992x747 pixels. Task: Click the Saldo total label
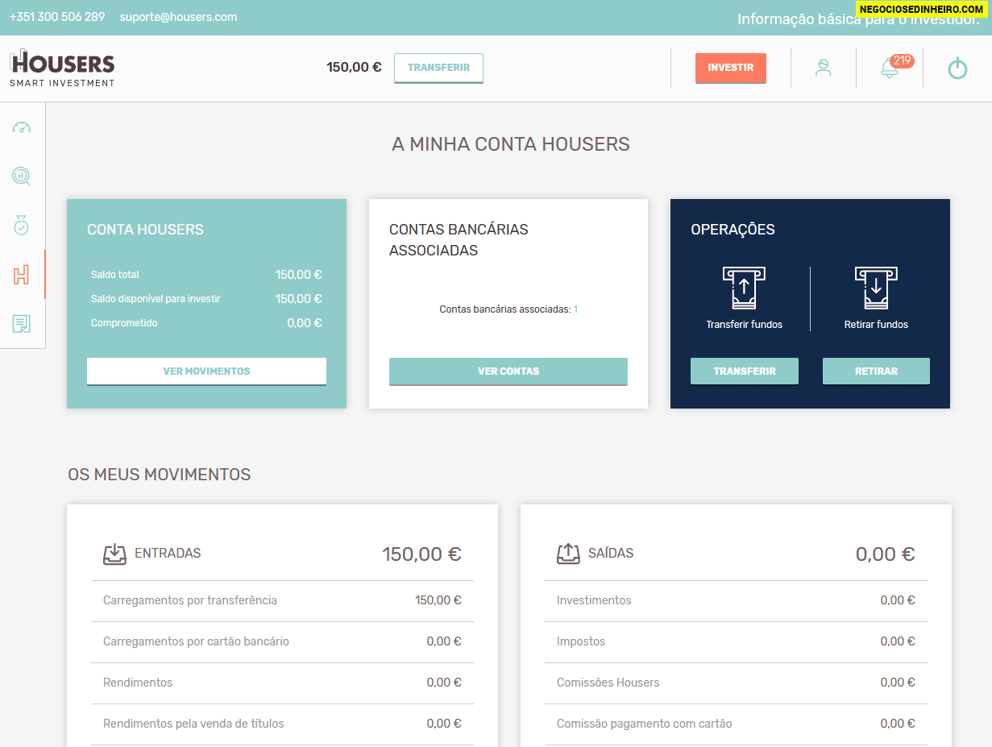coord(115,275)
